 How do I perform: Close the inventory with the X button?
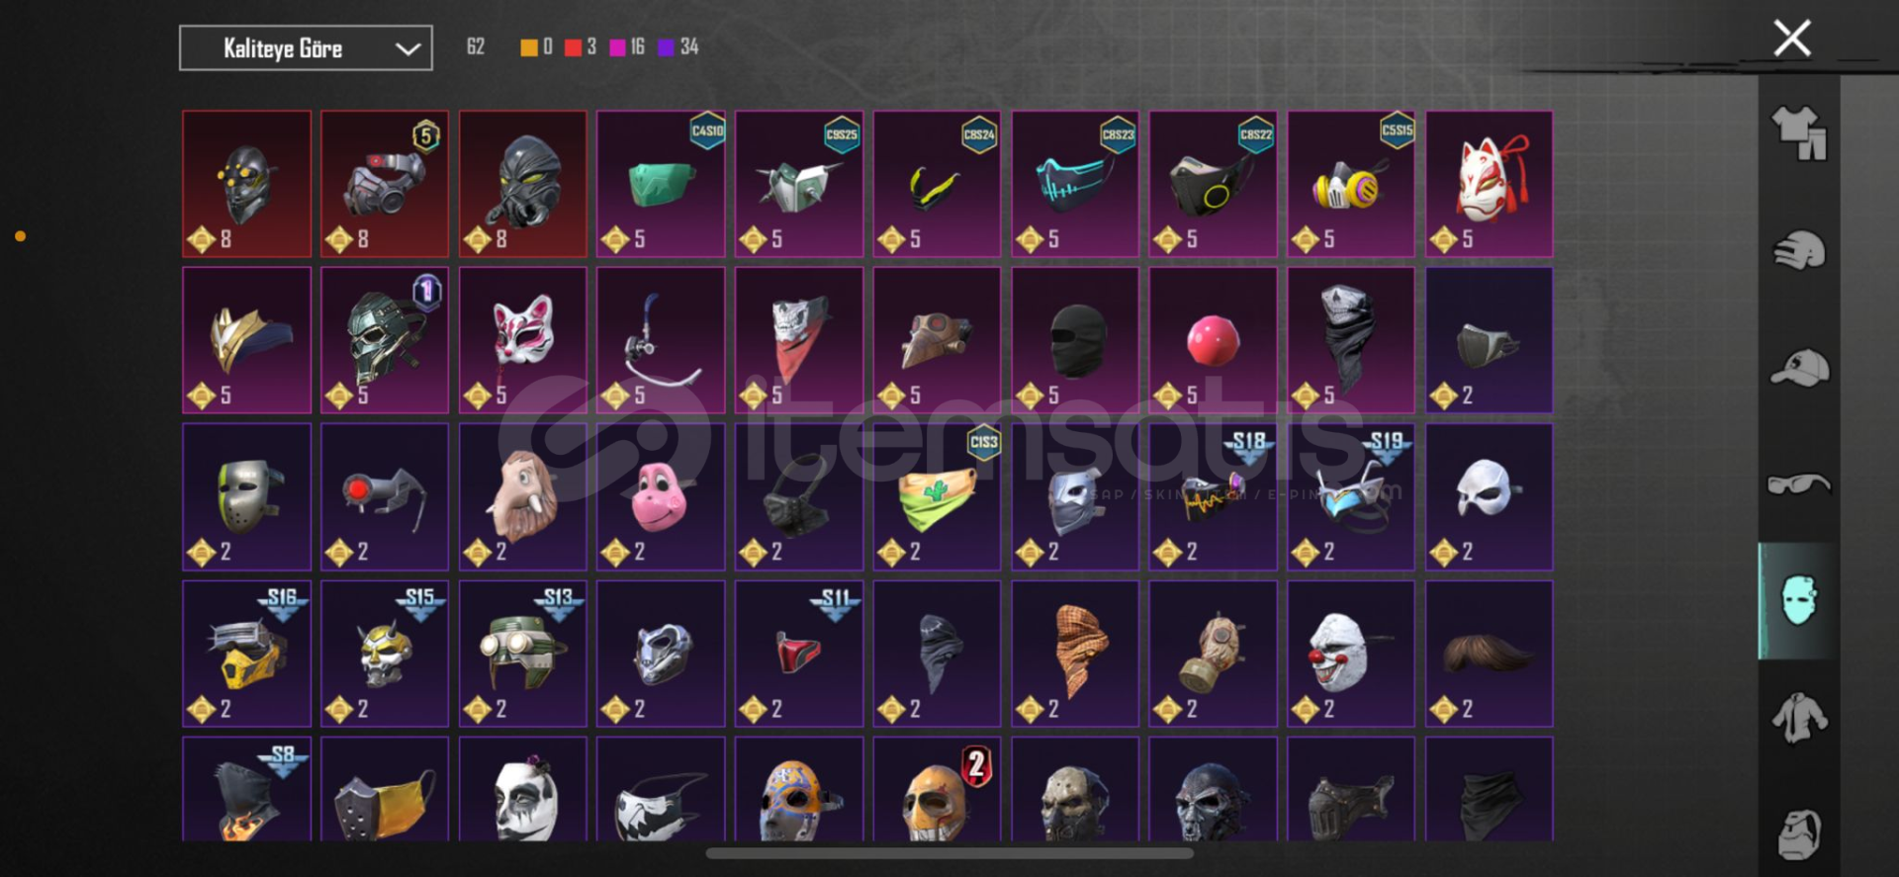click(x=1791, y=39)
